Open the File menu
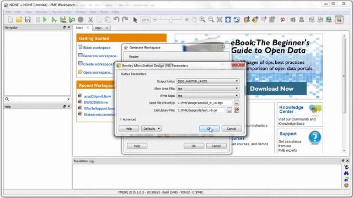Screen dimensions: 353x198 pyautogui.click(x=8, y=12)
